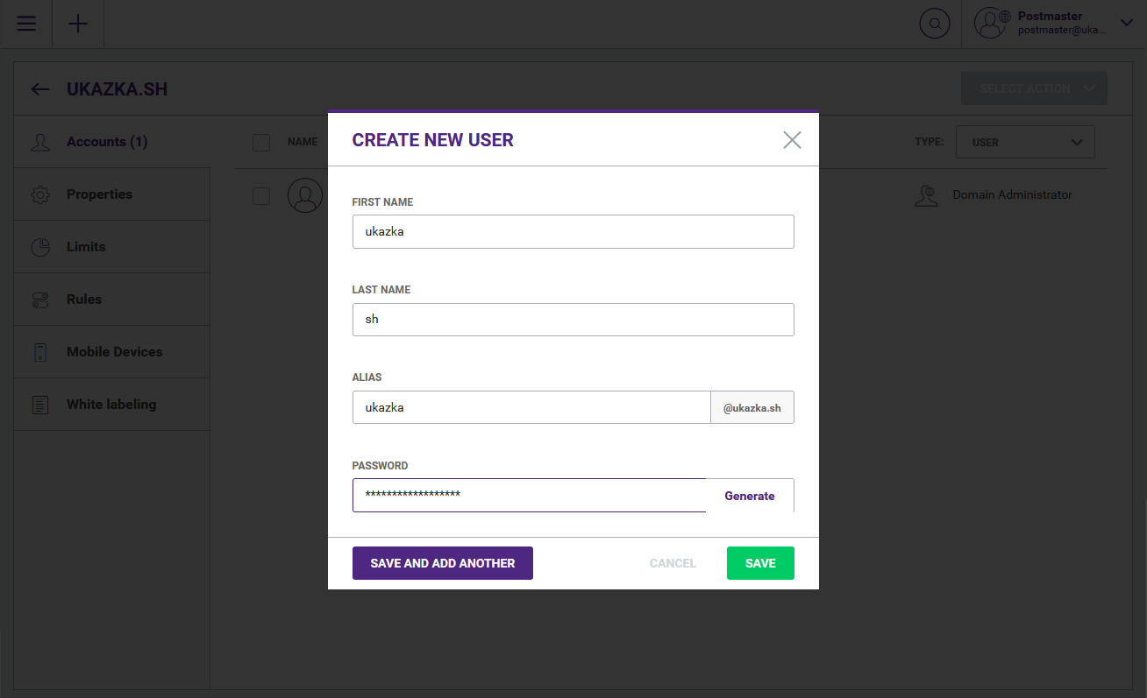Viewport: 1147px width, 698px height.
Task: Check the first account row checkbox
Action: pyautogui.click(x=261, y=196)
